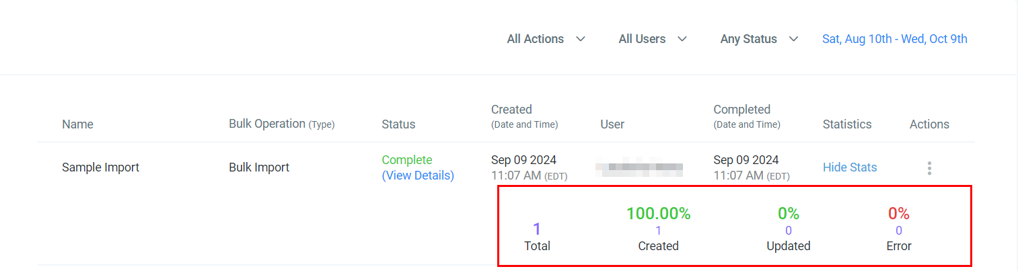The image size is (1018, 271).
Task: Change the Sat, Aug 10th - Wed, Oct 9th range
Action: (894, 39)
